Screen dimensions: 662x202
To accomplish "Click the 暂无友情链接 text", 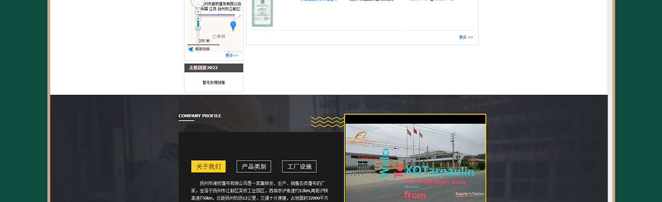I will click(213, 83).
